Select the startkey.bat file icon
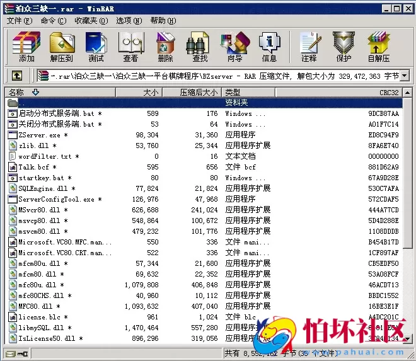 [12, 178]
